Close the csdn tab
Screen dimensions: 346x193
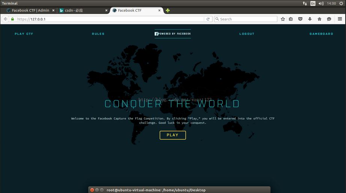106,11
